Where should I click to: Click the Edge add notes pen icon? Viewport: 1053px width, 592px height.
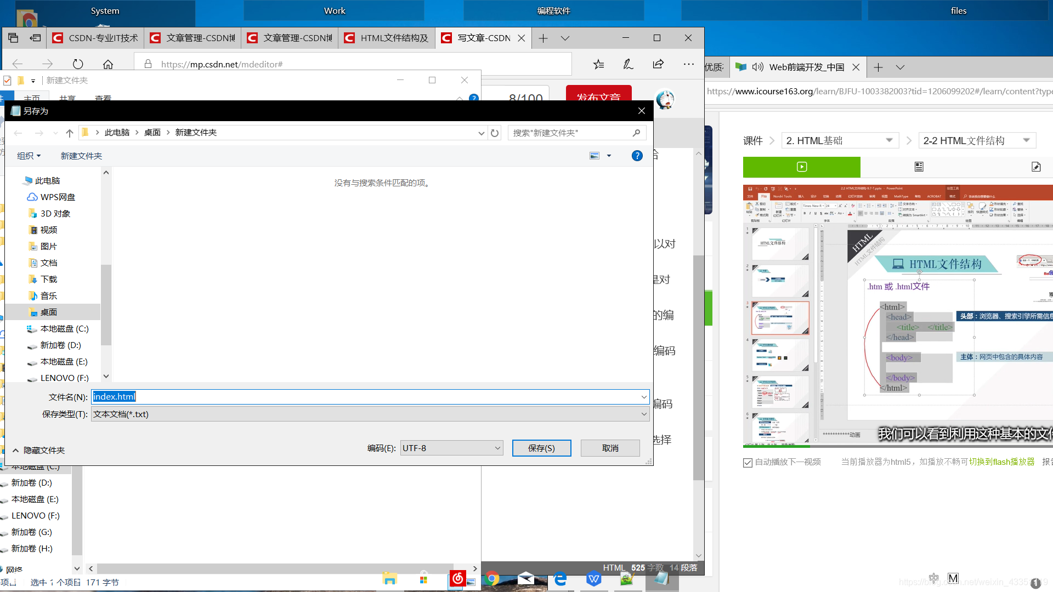(x=629, y=64)
